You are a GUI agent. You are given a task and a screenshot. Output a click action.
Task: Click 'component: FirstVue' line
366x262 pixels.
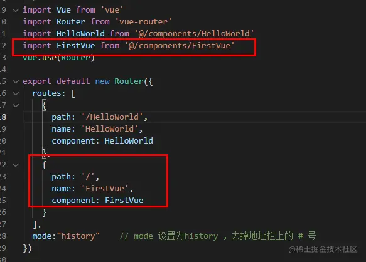click(x=97, y=201)
